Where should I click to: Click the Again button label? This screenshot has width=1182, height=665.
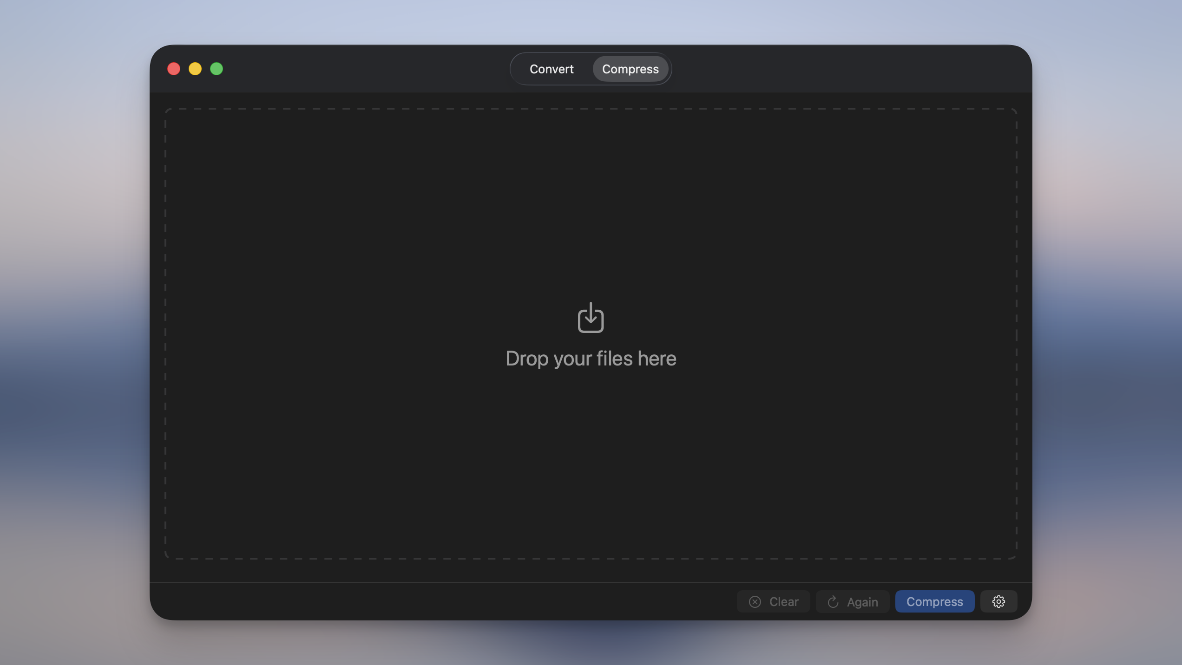[862, 602]
